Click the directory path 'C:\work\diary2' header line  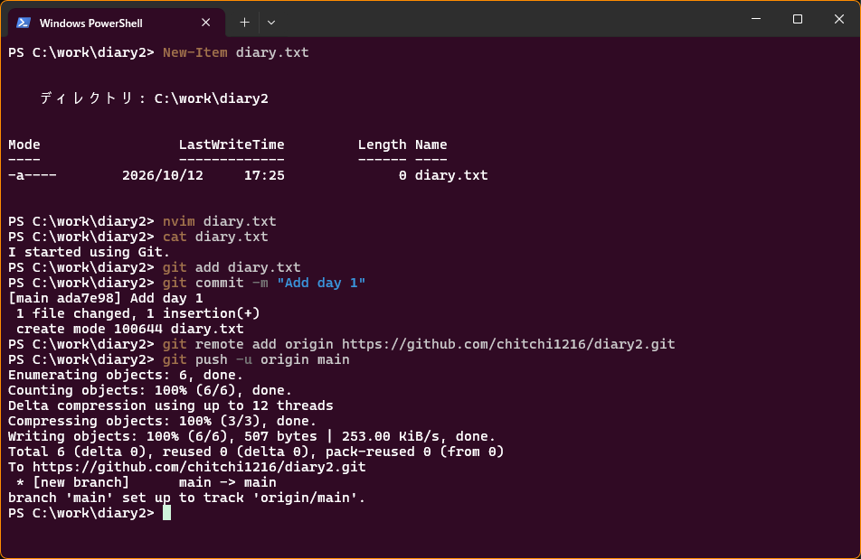pyautogui.click(x=155, y=98)
